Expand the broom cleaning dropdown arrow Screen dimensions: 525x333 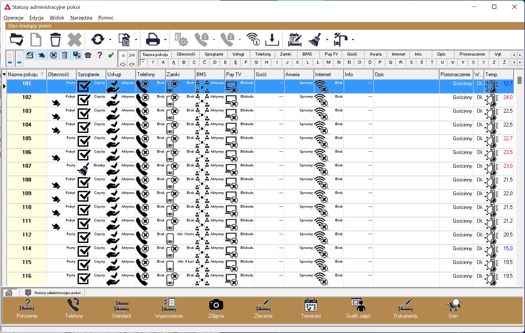pos(327,40)
